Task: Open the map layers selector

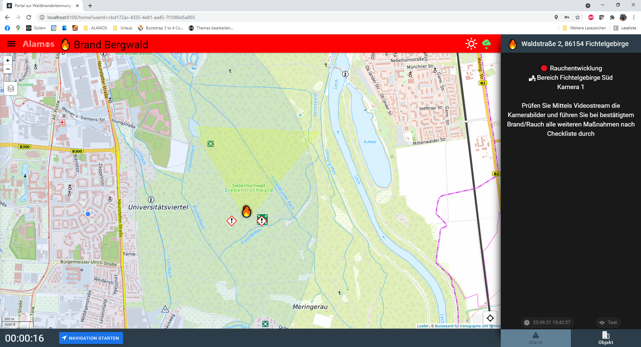Action: coord(11,88)
